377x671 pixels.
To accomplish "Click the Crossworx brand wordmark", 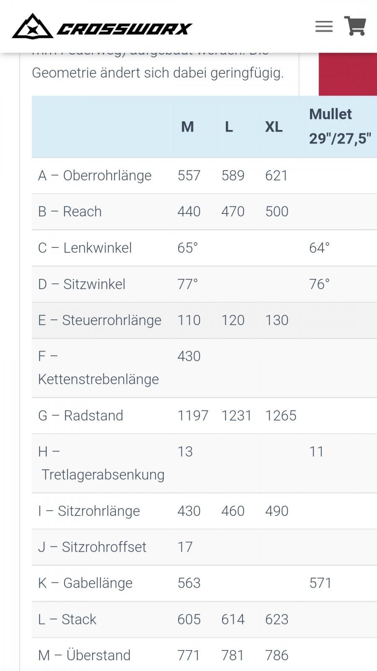I will click(124, 29).
